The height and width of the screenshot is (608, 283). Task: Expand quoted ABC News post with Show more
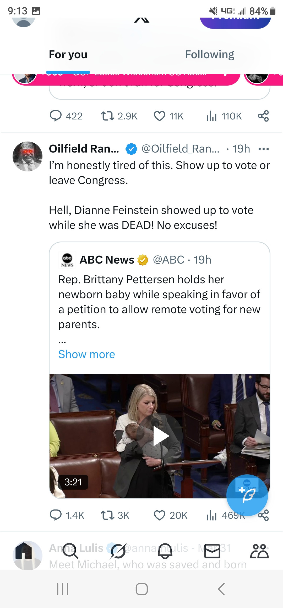[86, 354]
